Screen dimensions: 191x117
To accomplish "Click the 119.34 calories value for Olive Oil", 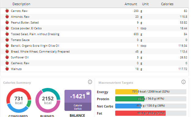I will [x=183, y=46].
